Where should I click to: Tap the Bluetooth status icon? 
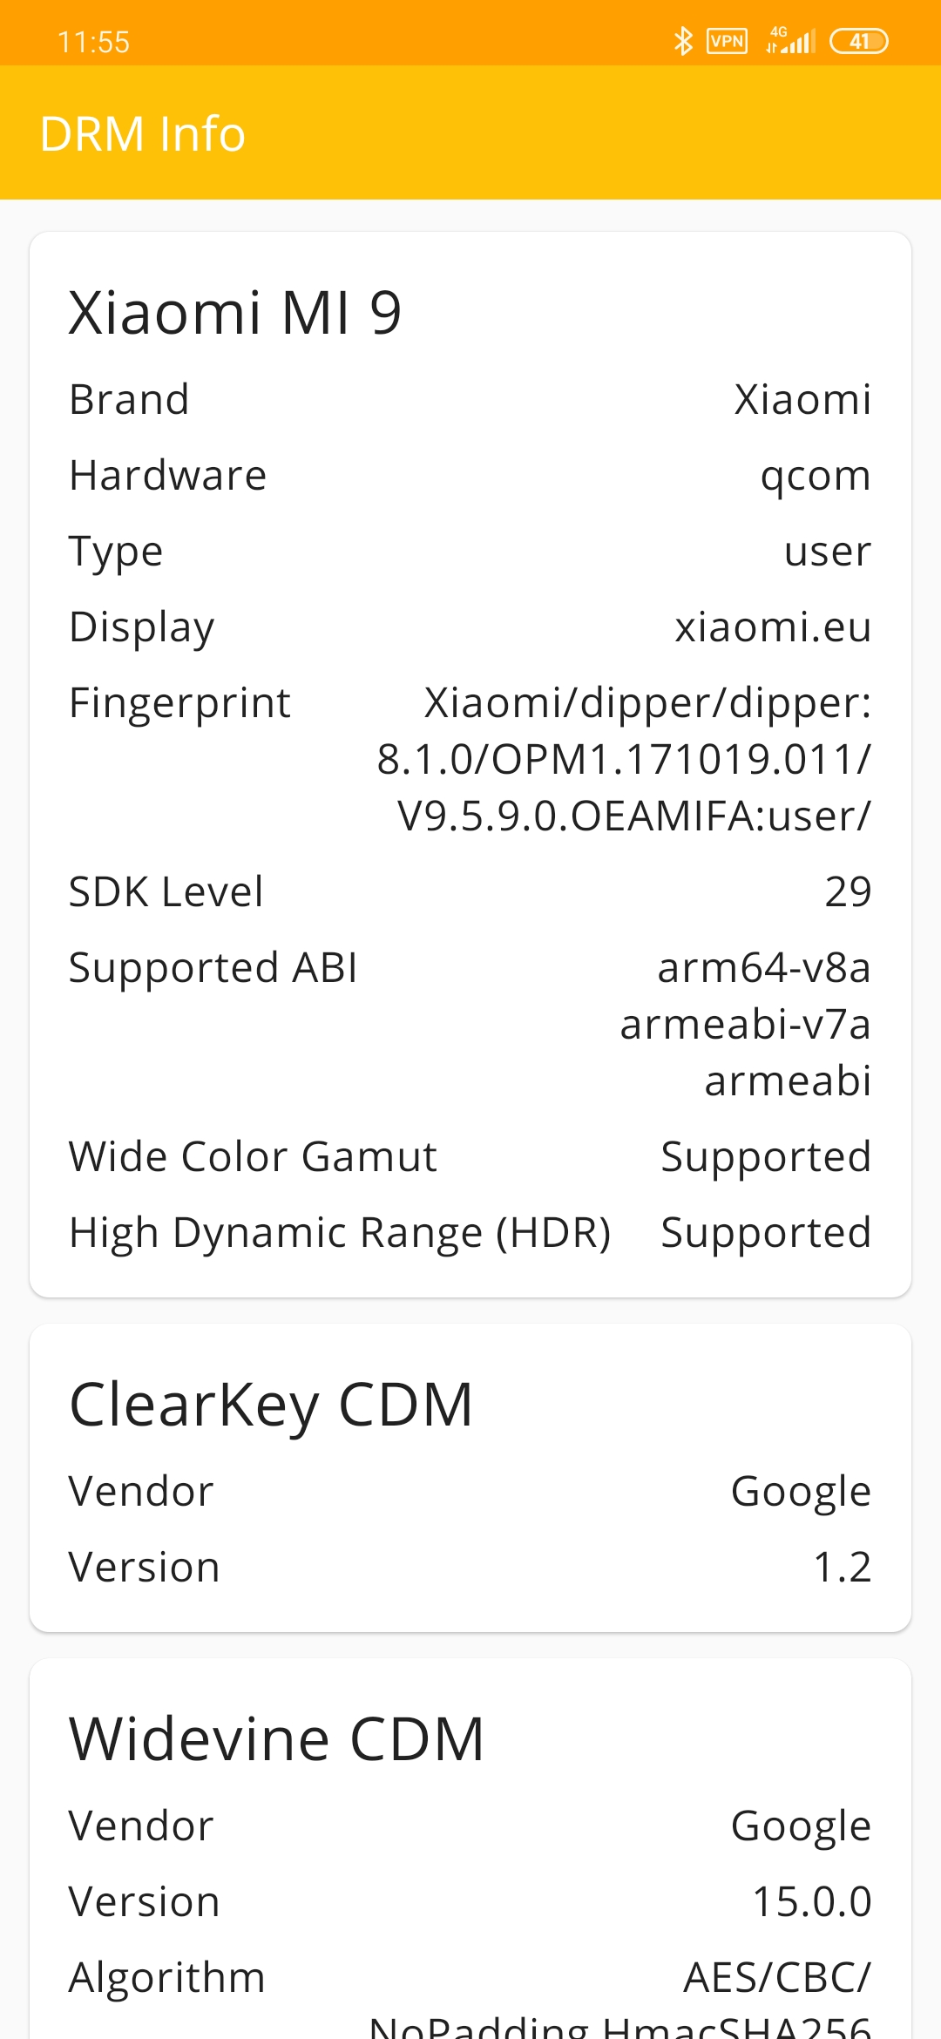pyautogui.click(x=683, y=41)
